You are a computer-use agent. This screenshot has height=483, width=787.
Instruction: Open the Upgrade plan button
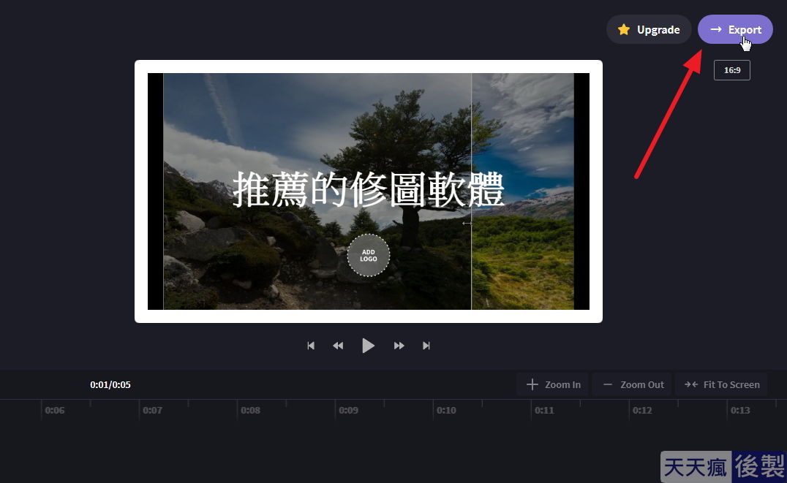coord(649,29)
